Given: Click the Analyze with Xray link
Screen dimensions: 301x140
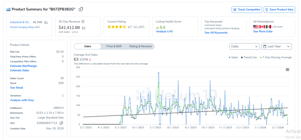Looking at the screenshot, I should pyautogui.click(x=22, y=100).
